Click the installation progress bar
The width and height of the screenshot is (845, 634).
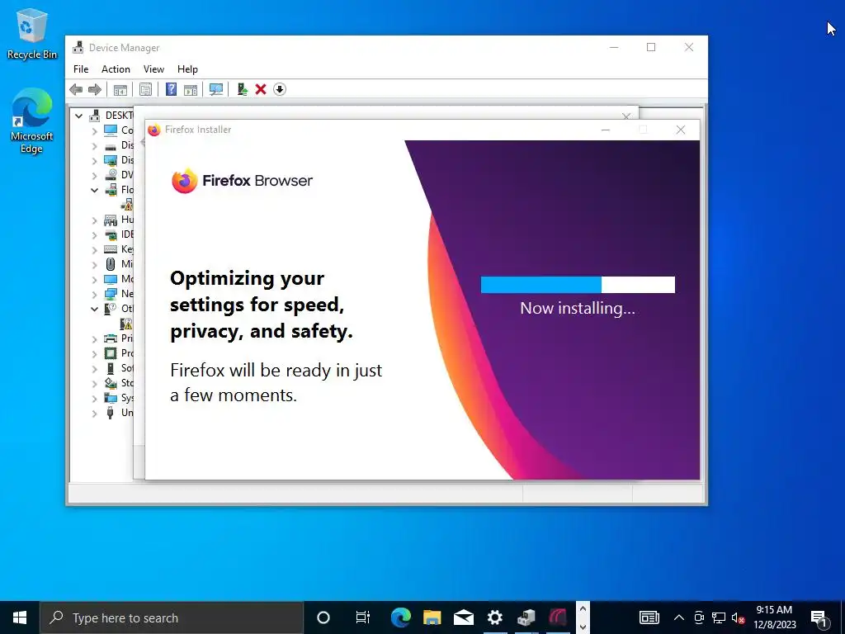point(578,285)
